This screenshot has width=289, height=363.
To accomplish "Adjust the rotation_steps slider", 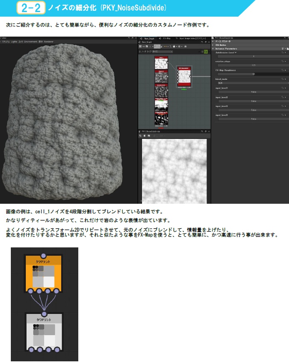I will coord(253,65).
